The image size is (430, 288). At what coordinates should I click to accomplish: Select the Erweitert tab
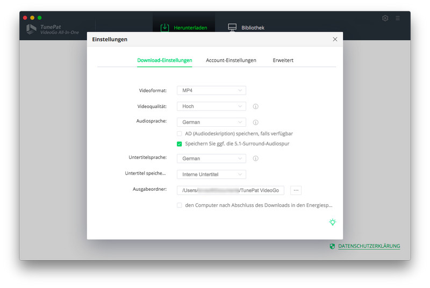(x=283, y=60)
